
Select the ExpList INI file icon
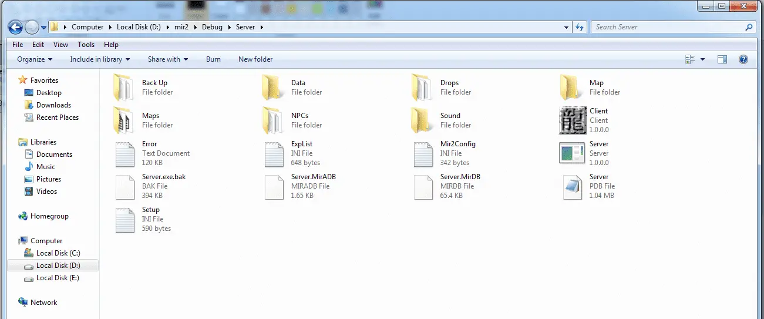tap(274, 153)
